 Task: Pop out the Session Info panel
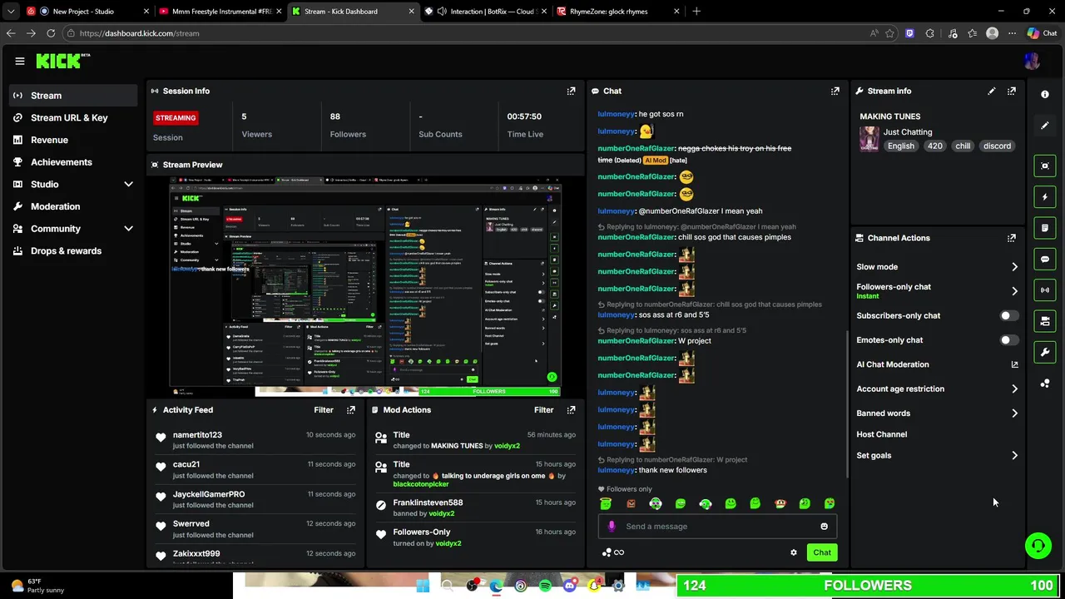point(571,91)
